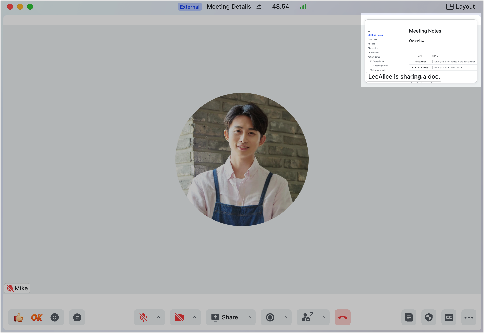484x333 pixels.
Task: Expand share options chevron
Action: click(x=249, y=317)
